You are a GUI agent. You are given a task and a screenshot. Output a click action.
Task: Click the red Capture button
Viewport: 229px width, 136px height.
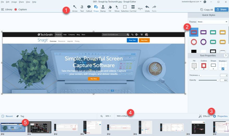pos(16,9)
